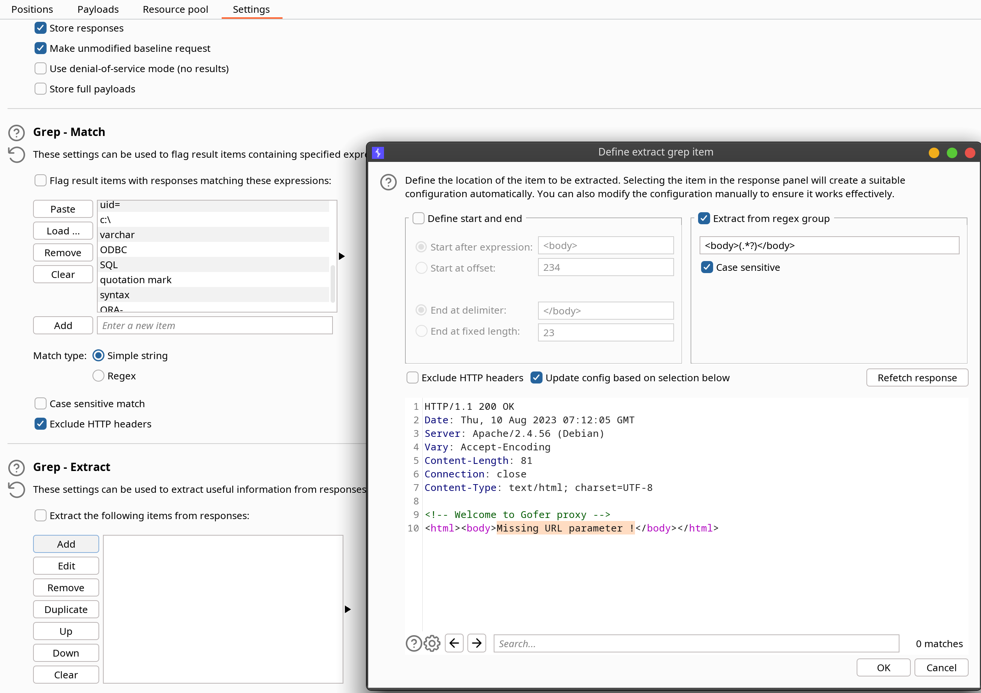Image resolution: width=981 pixels, height=693 pixels.
Task: Uncheck Make unmodified baseline request
Action: click(x=40, y=48)
